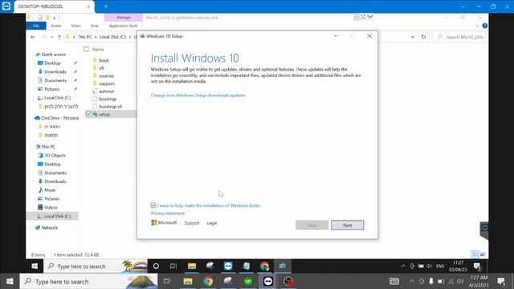Select Quick access in navigation pane
Viewport: 514px width, 289px height.
(x=54, y=55)
